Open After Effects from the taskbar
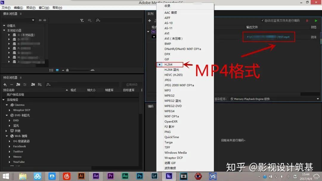 click(96, 176)
